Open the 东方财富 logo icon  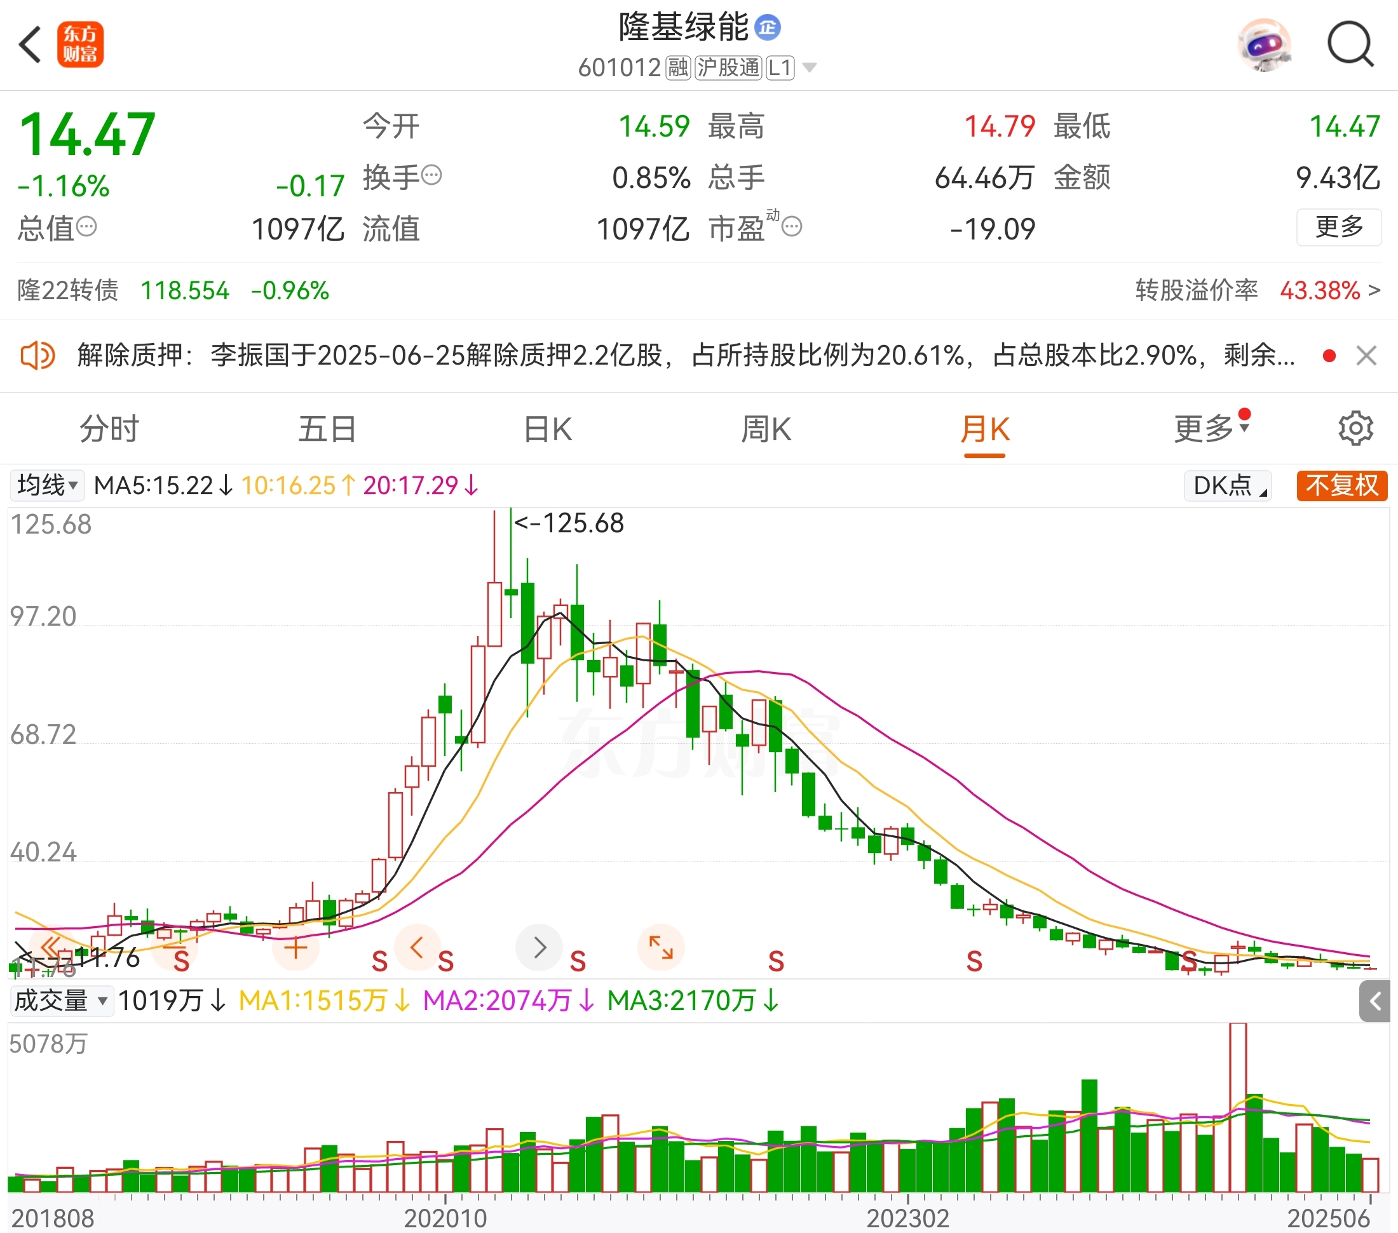point(81,44)
